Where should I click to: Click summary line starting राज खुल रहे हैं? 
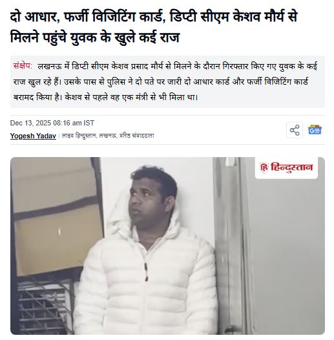pos(161,81)
